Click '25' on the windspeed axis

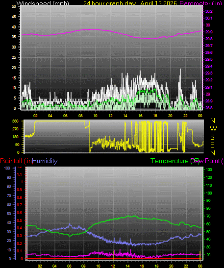14,57
